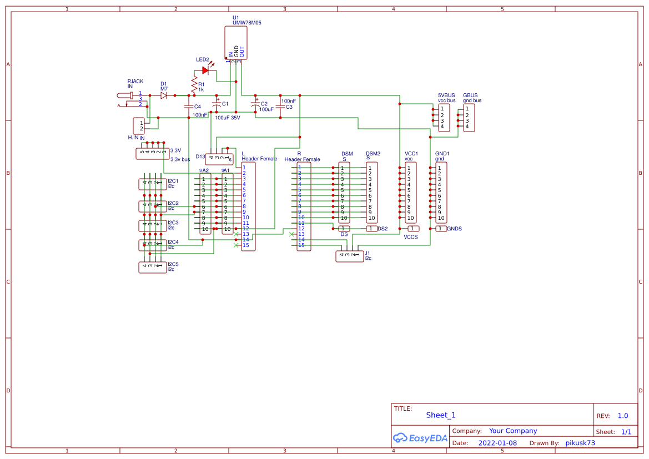Viewport: 649px width, 459px height.
Task: Select the H.IN two-pin connector
Action: tap(139, 126)
